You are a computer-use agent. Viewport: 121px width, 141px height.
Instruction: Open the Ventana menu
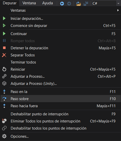(29, 3)
